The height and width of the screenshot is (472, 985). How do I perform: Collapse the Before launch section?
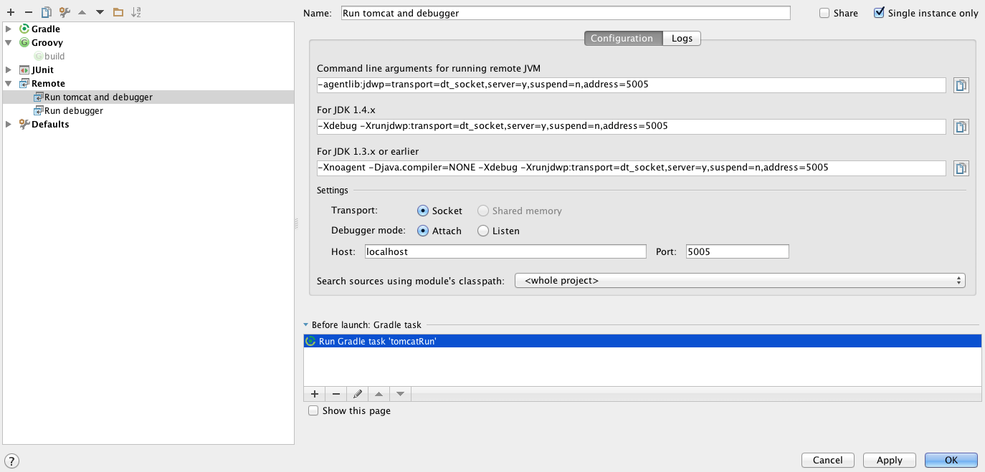coord(306,325)
